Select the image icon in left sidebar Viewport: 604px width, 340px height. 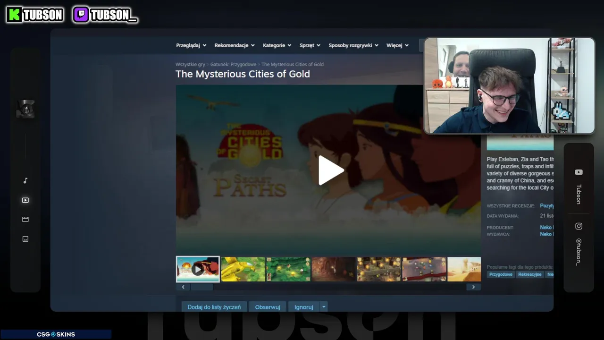[25, 239]
